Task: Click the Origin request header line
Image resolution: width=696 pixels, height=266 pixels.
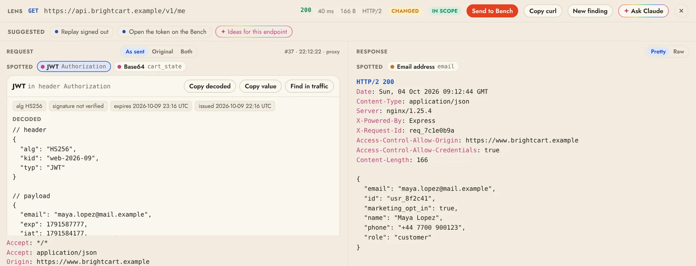Action: [78, 262]
